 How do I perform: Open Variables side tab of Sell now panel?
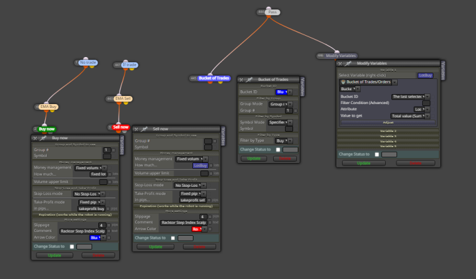pos(223,136)
